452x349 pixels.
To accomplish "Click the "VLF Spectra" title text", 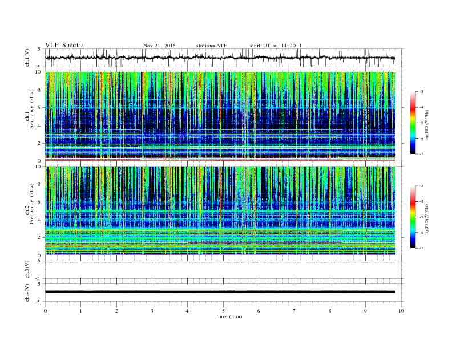I will [64, 45].
